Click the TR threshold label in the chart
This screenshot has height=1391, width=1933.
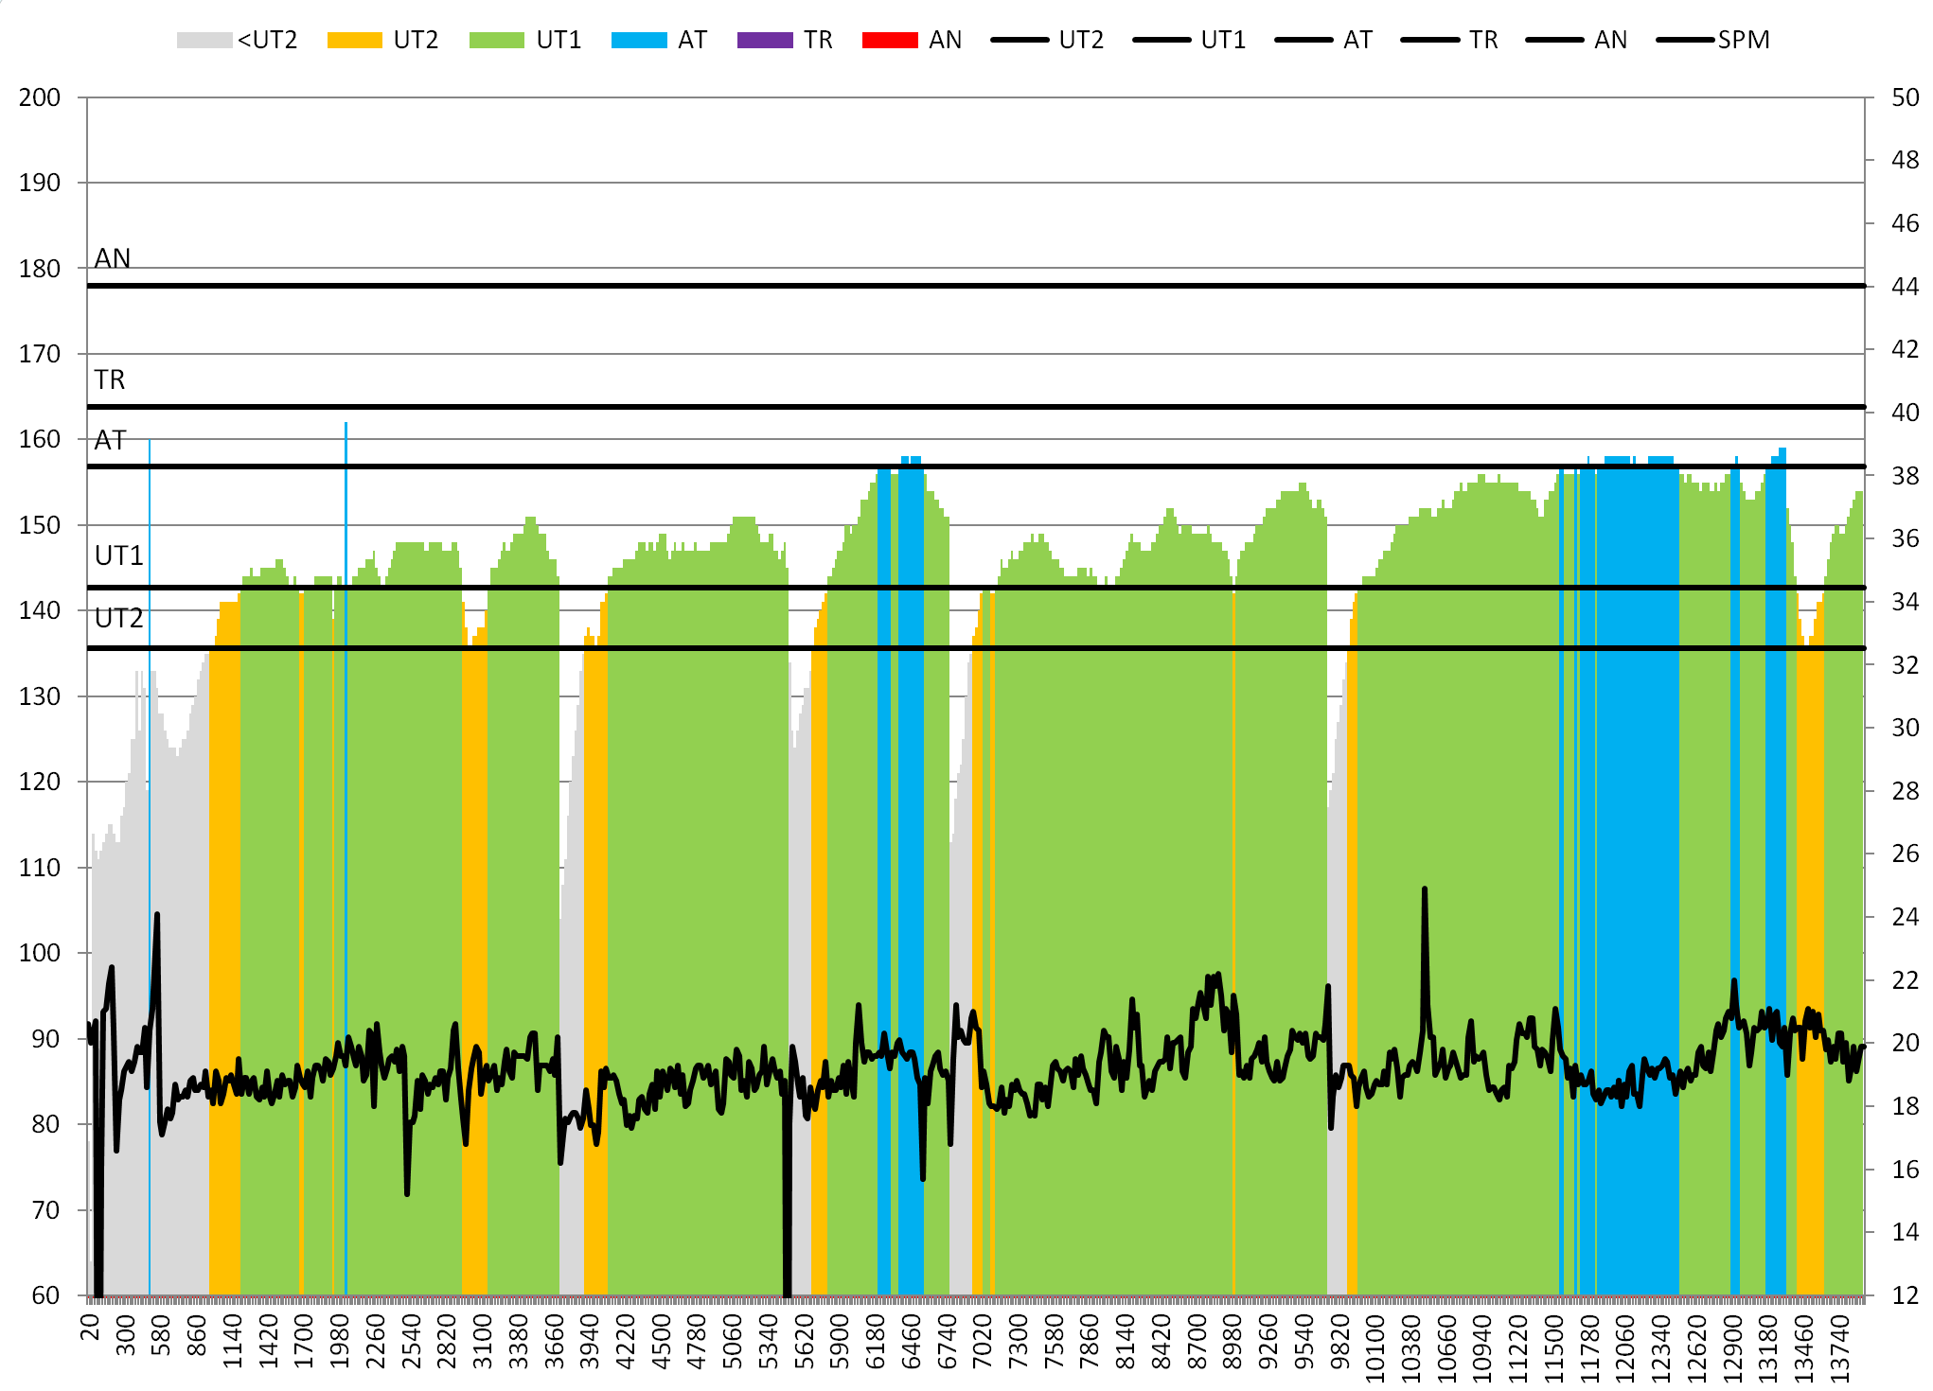coord(110,379)
